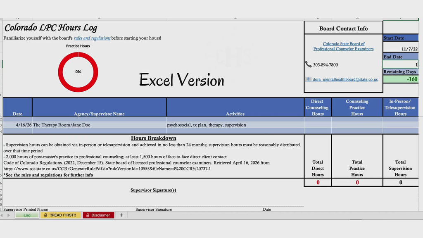This screenshot has height=238, width=423.
Task: Click the phone icon beside 303-894-7800
Action: click(308, 64)
